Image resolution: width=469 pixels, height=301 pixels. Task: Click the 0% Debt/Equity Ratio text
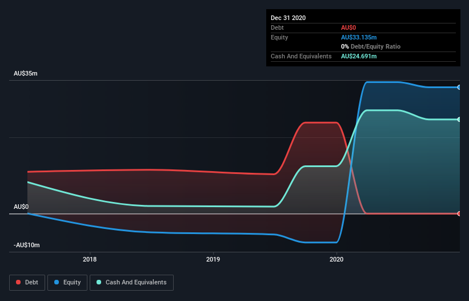[x=371, y=46]
